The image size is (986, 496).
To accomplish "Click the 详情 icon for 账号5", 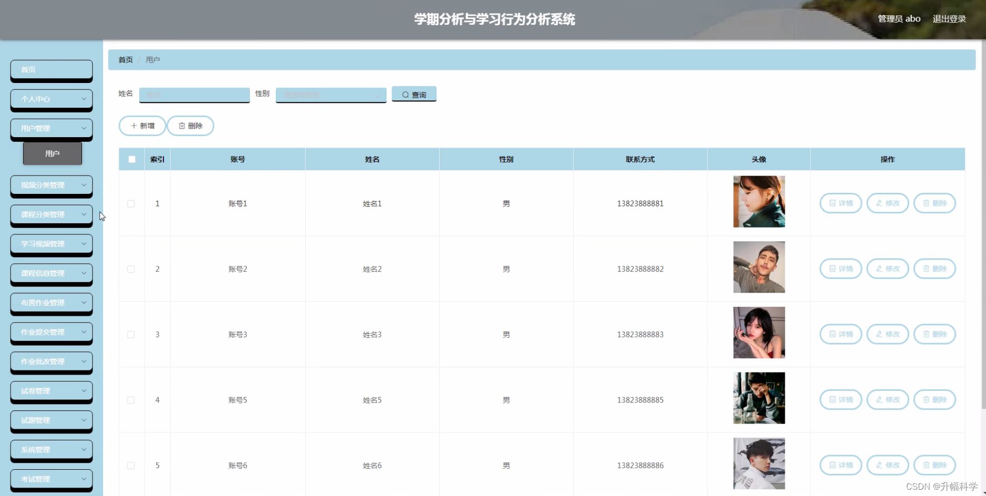I will pos(832,399).
